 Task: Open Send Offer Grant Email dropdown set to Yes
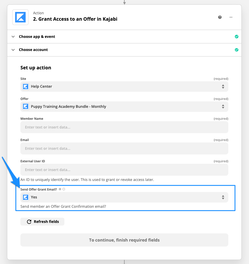coord(124,197)
